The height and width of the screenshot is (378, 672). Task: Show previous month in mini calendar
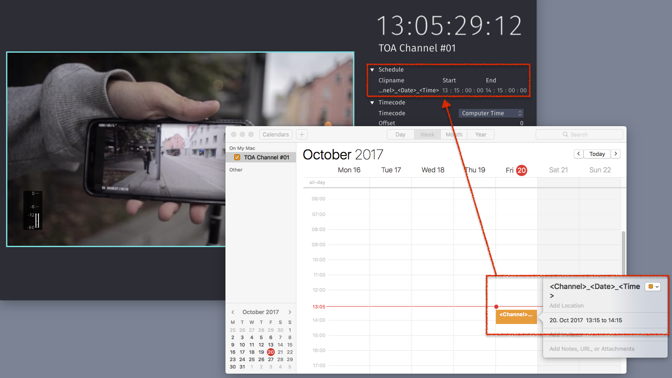point(233,312)
